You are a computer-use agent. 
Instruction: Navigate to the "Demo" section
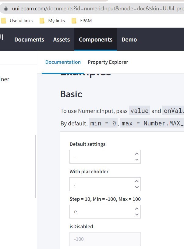[x=129, y=39]
